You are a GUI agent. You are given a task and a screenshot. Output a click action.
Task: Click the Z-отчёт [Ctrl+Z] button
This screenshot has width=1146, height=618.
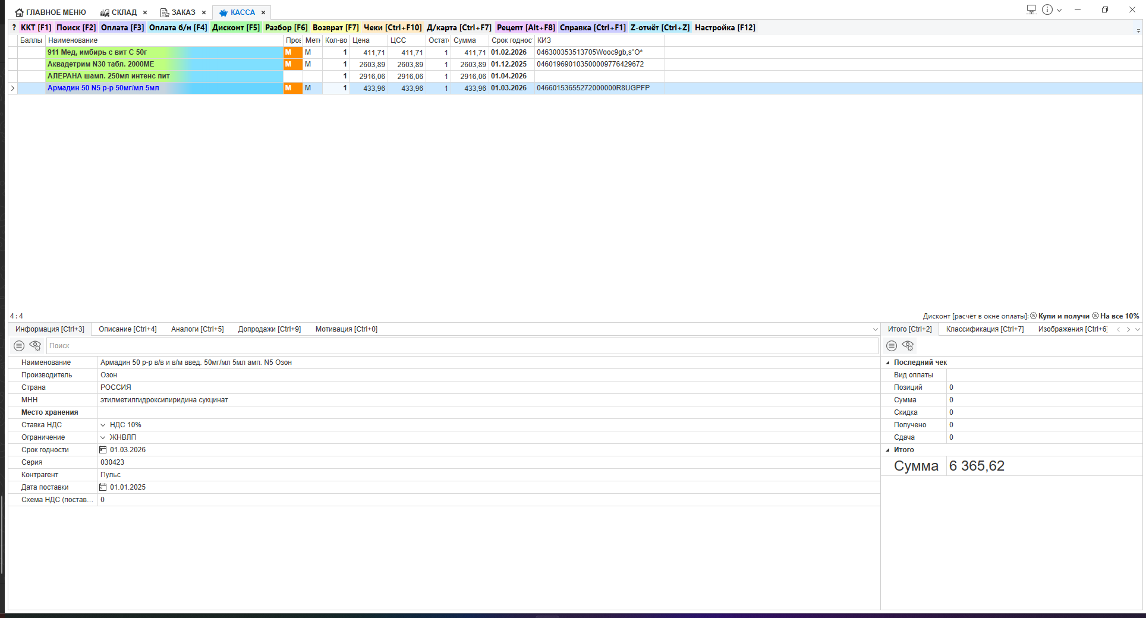[660, 28]
